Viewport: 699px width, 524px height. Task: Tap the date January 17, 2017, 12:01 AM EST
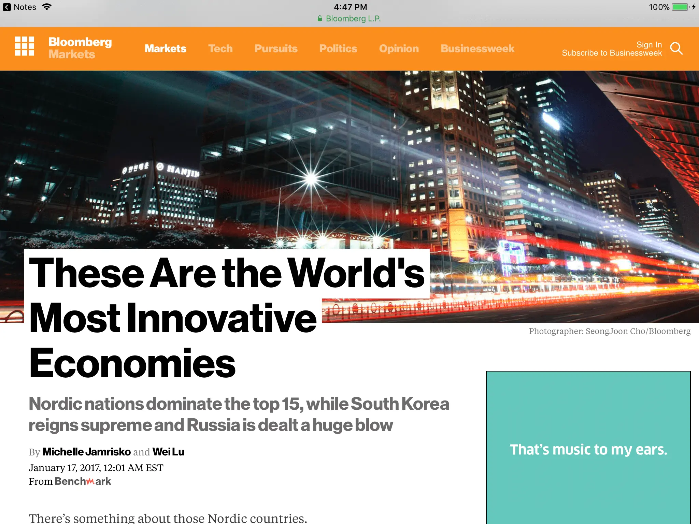(96, 467)
